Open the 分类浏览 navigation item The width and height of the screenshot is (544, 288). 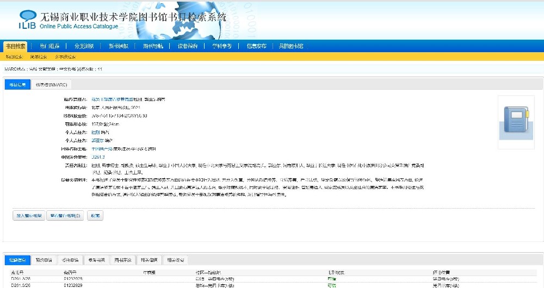(84, 46)
